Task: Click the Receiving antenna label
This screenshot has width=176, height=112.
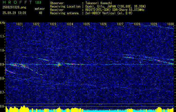Action: tap(64, 13)
